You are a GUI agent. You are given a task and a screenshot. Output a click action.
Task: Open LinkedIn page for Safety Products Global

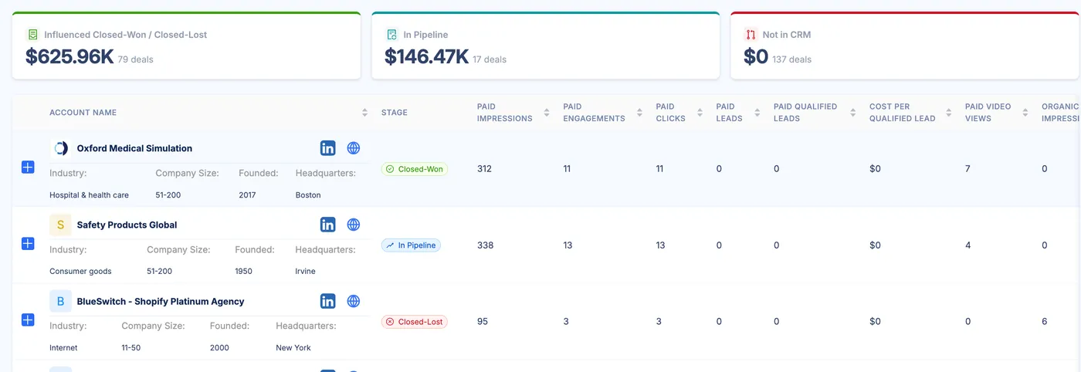pos(327,225)
